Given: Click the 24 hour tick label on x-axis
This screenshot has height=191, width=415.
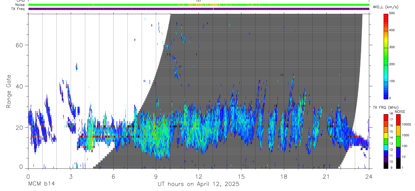Looking at the screenshot, I should 369,176.
